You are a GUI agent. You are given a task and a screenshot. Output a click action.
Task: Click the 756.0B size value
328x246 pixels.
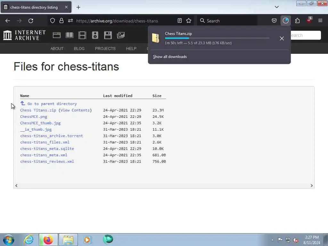coord(159,161)
